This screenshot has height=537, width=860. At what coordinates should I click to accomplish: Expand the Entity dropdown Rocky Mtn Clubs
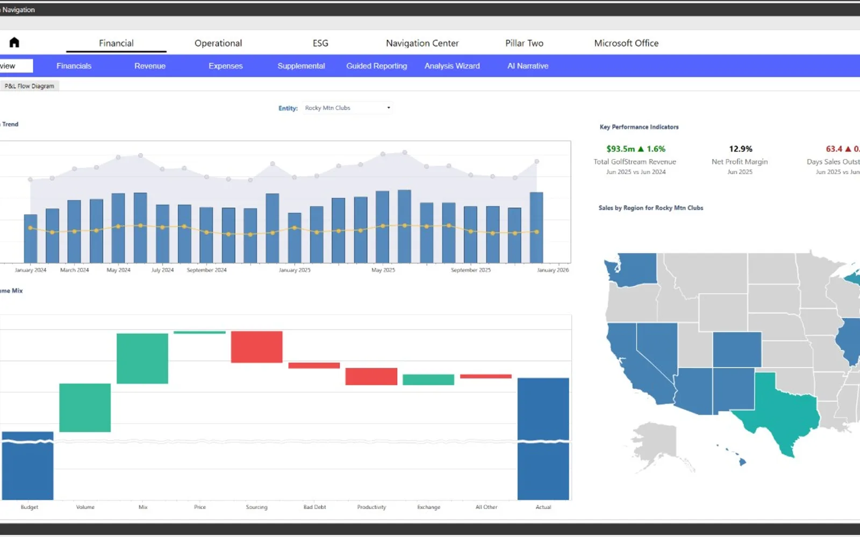(347, 108)
